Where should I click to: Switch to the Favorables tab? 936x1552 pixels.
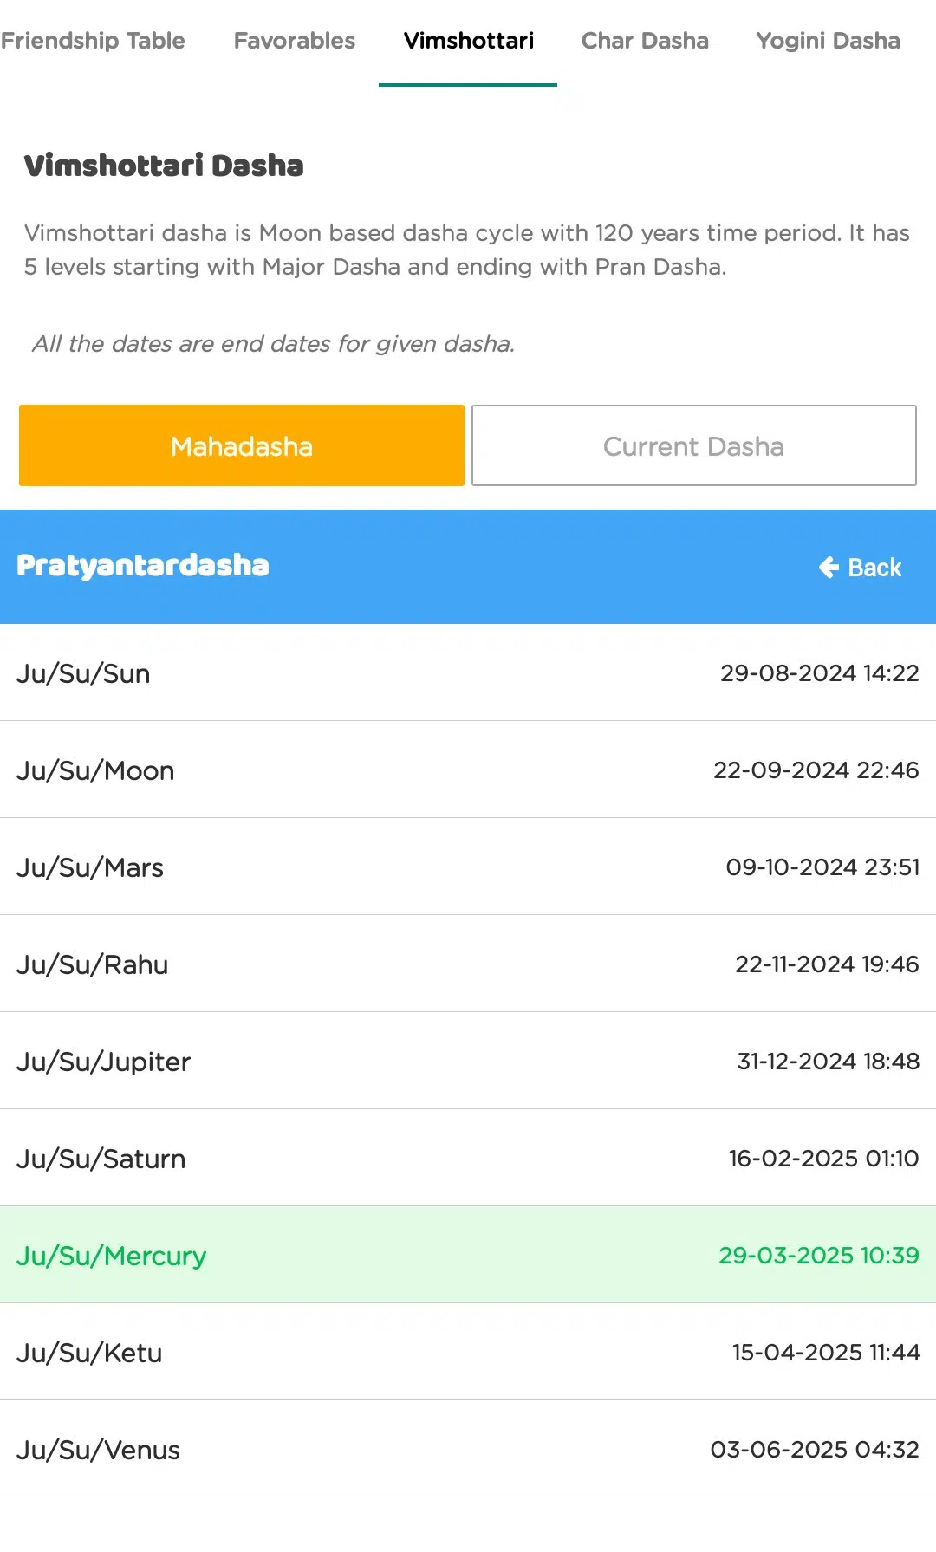coord(295,41)
